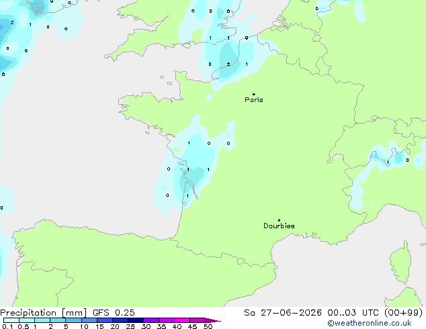Pick the legend swatch between 20 and 25
The image size is (426, 329).
(120, 320)
